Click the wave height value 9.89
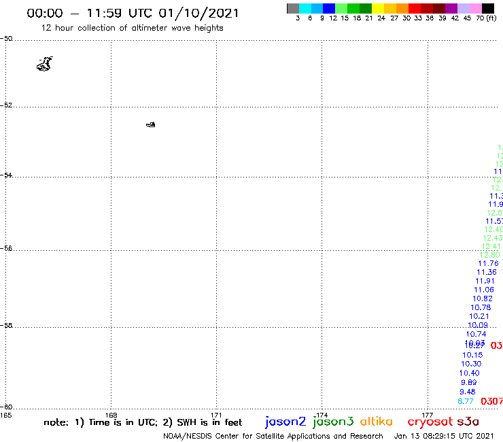The image size is (503, 442). [x=469, y=383]
